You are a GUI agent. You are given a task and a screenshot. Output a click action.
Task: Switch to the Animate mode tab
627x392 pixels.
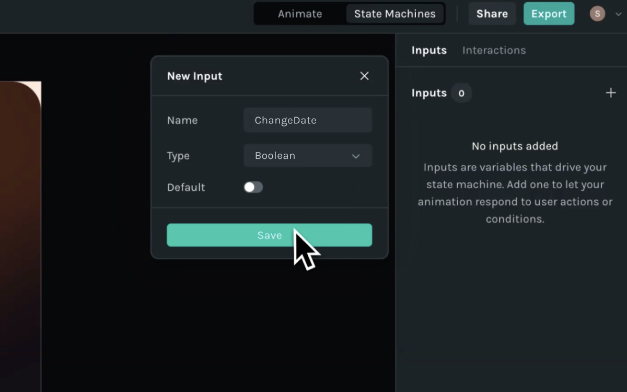(x=300, y=14)
